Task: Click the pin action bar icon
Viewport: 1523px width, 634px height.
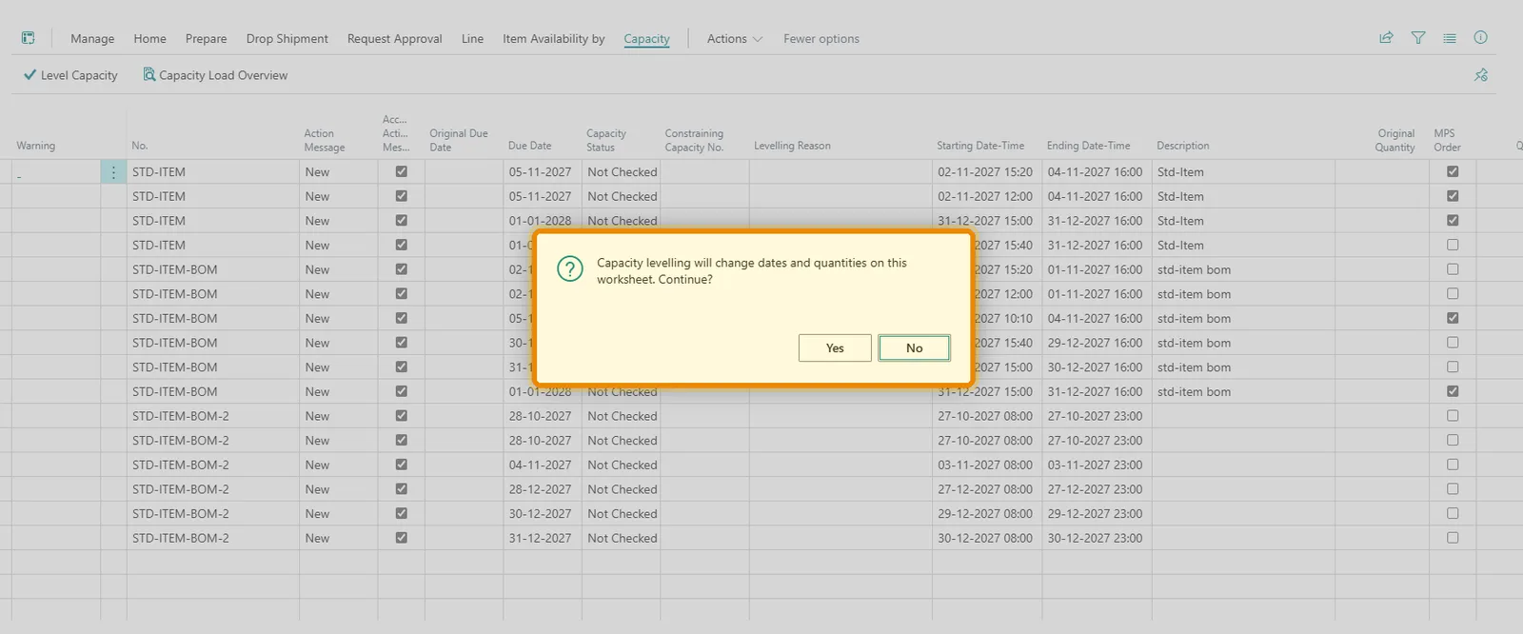Action: [1481, 75]
